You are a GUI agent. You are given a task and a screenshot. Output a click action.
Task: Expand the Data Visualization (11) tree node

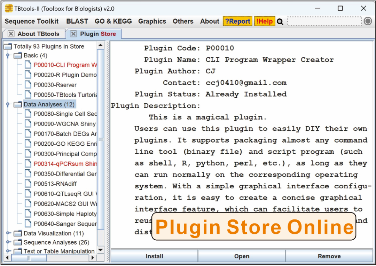point(8,233)
